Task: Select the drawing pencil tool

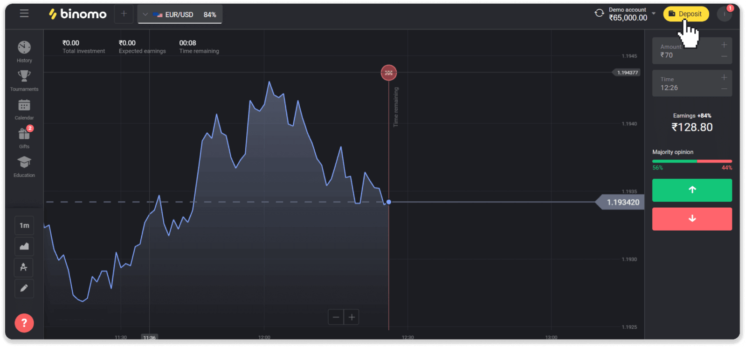Action: [24, 288]
